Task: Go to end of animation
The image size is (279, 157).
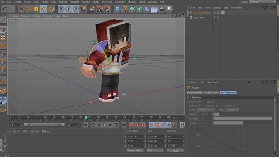Action: (124, 125)
